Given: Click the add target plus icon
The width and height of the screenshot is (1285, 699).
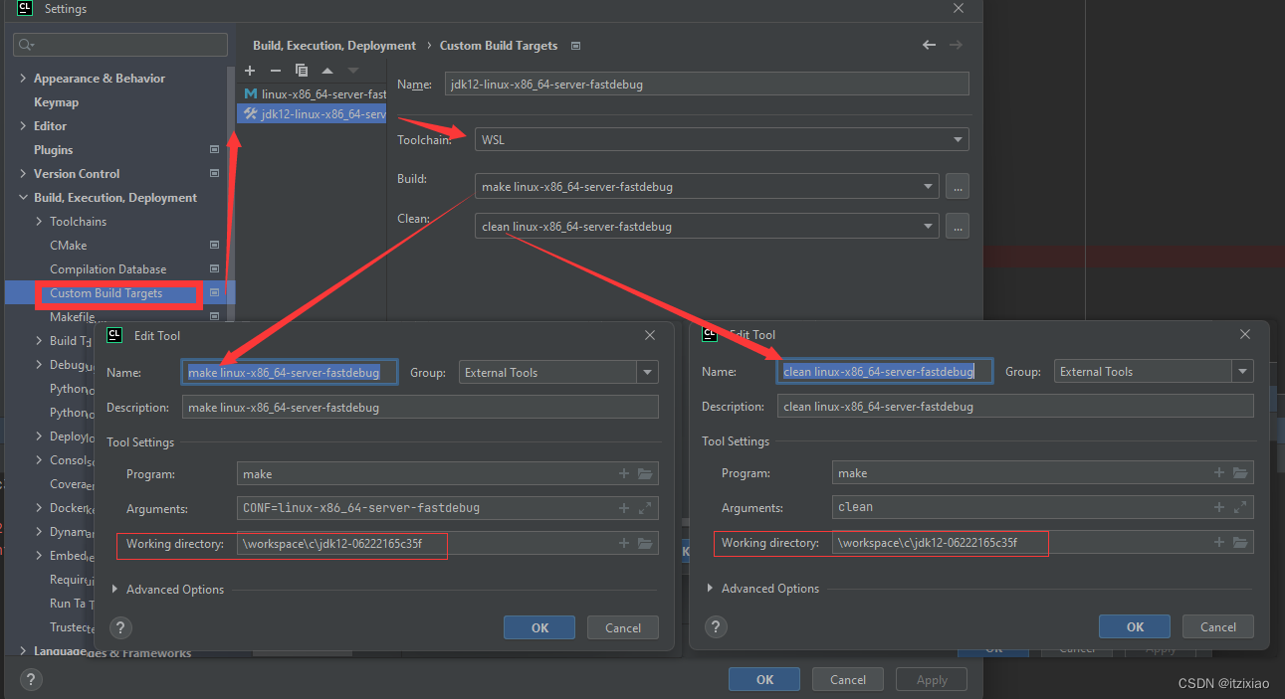Looking at the screenshot, I should pos(250,71).
